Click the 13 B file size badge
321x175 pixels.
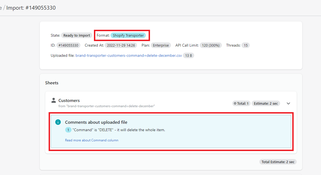pyautogui.click(x=188, y=55)
